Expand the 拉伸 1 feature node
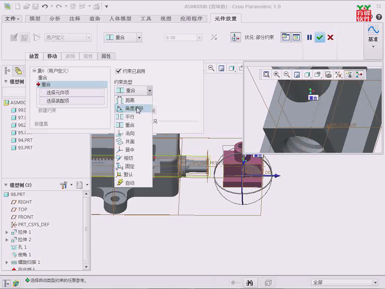This screenshot has height=289, width=385. (x=7, y=232)
